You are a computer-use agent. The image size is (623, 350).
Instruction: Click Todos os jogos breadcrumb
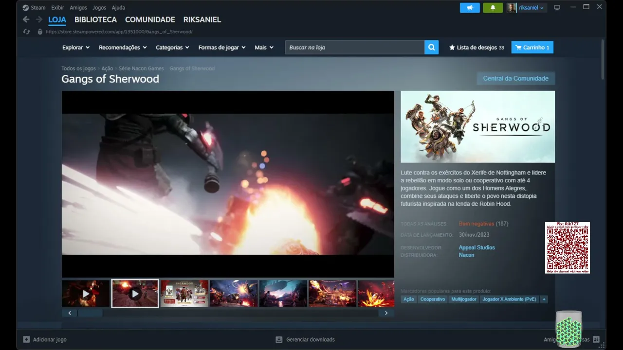pos(78,69)
